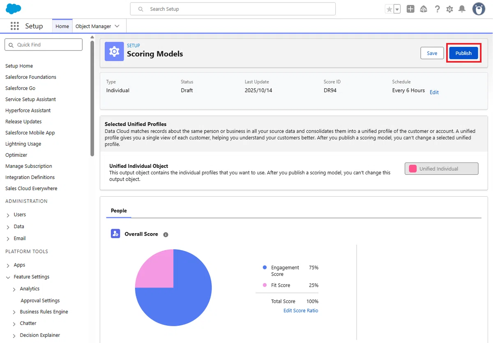Image resolution: width=493 pixels, height=343 pixels.
Task: Collapse the Feature Settings section
Action: click(x=8, y=277)
